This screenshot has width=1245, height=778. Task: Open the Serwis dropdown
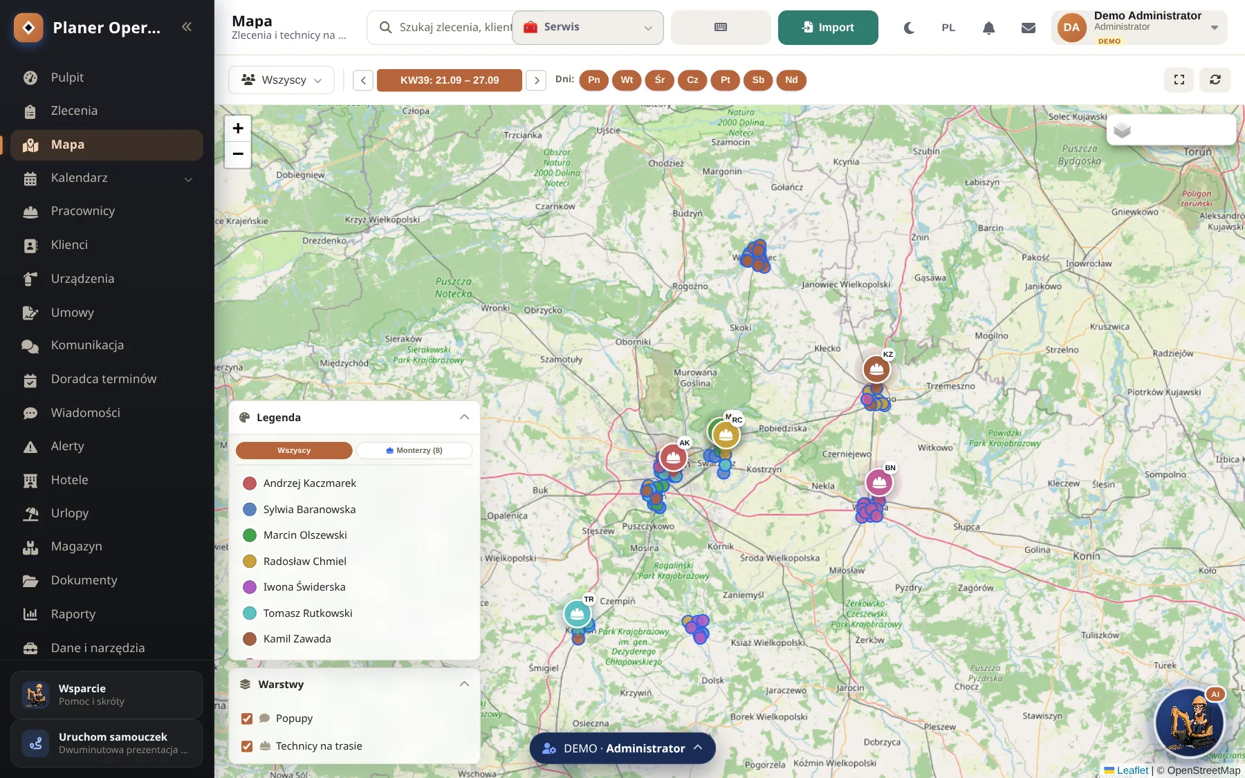click(588, 28)
